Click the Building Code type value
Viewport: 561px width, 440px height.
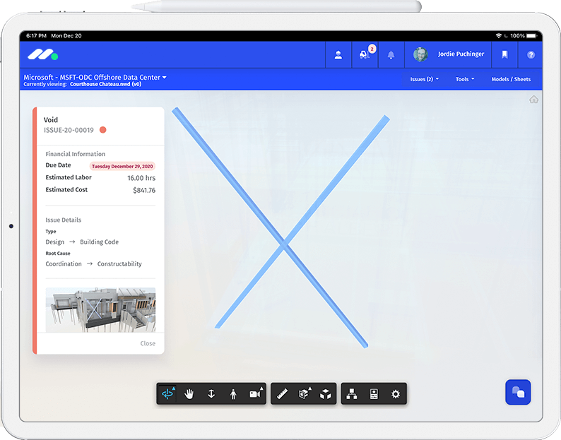pos(99,242)
